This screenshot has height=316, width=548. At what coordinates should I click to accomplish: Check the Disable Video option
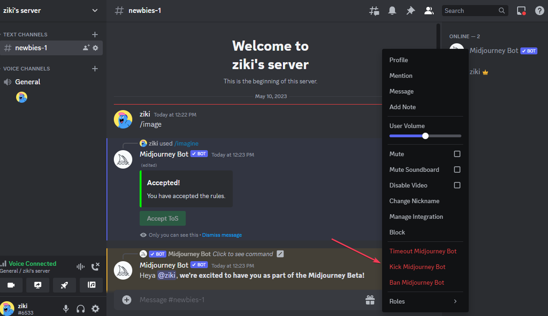point(457,185)
